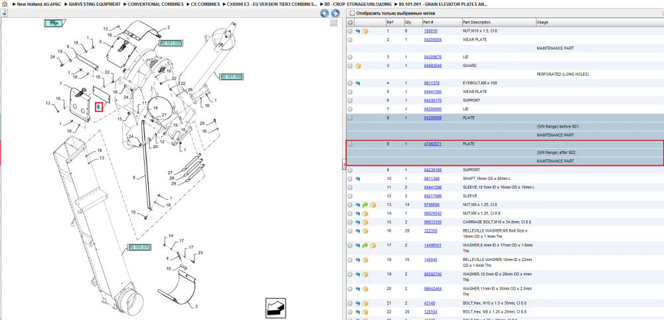The image size is (664, 320).
Task: Click the package icon on the GUARD row
Action: [x=358, y=66]
